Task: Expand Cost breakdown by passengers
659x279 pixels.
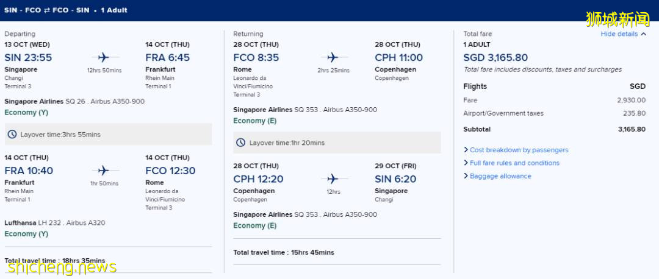Action: coord(519,150)
